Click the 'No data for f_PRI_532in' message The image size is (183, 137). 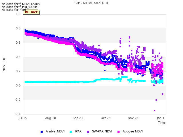point(19,7)
